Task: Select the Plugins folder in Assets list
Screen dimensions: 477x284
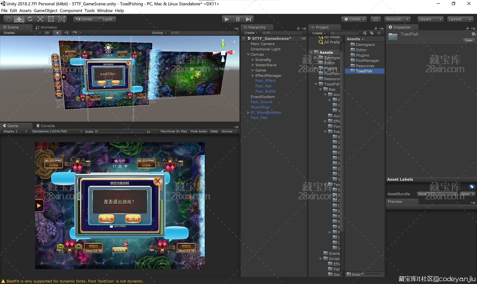Action: tap(363, 55)
